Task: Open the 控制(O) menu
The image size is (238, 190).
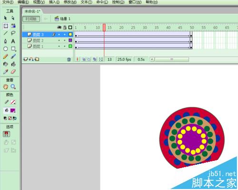Action: [119, 2]
